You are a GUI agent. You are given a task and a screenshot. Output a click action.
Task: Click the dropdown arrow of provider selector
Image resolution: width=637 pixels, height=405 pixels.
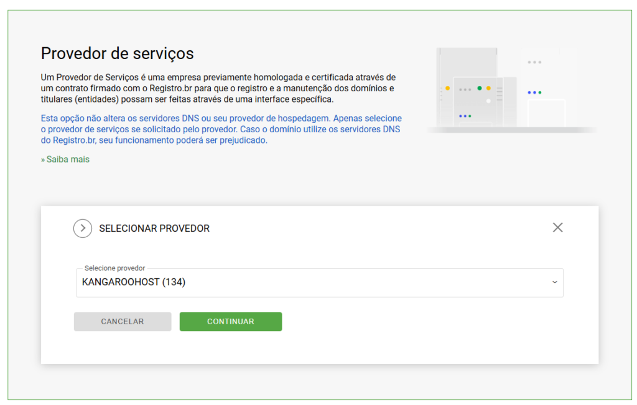click(x=554, y=282)
